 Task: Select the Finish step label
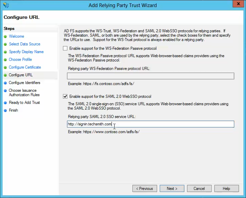(13, 110)
